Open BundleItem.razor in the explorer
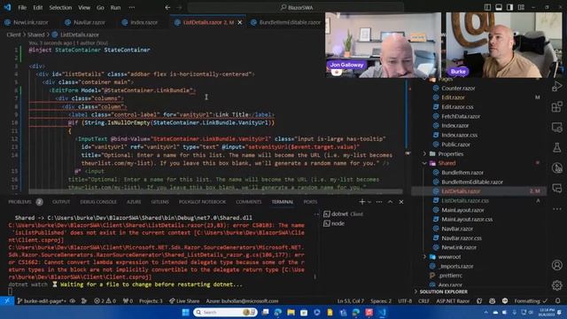This screenshot has width=567, height=319. click(462, 173)
